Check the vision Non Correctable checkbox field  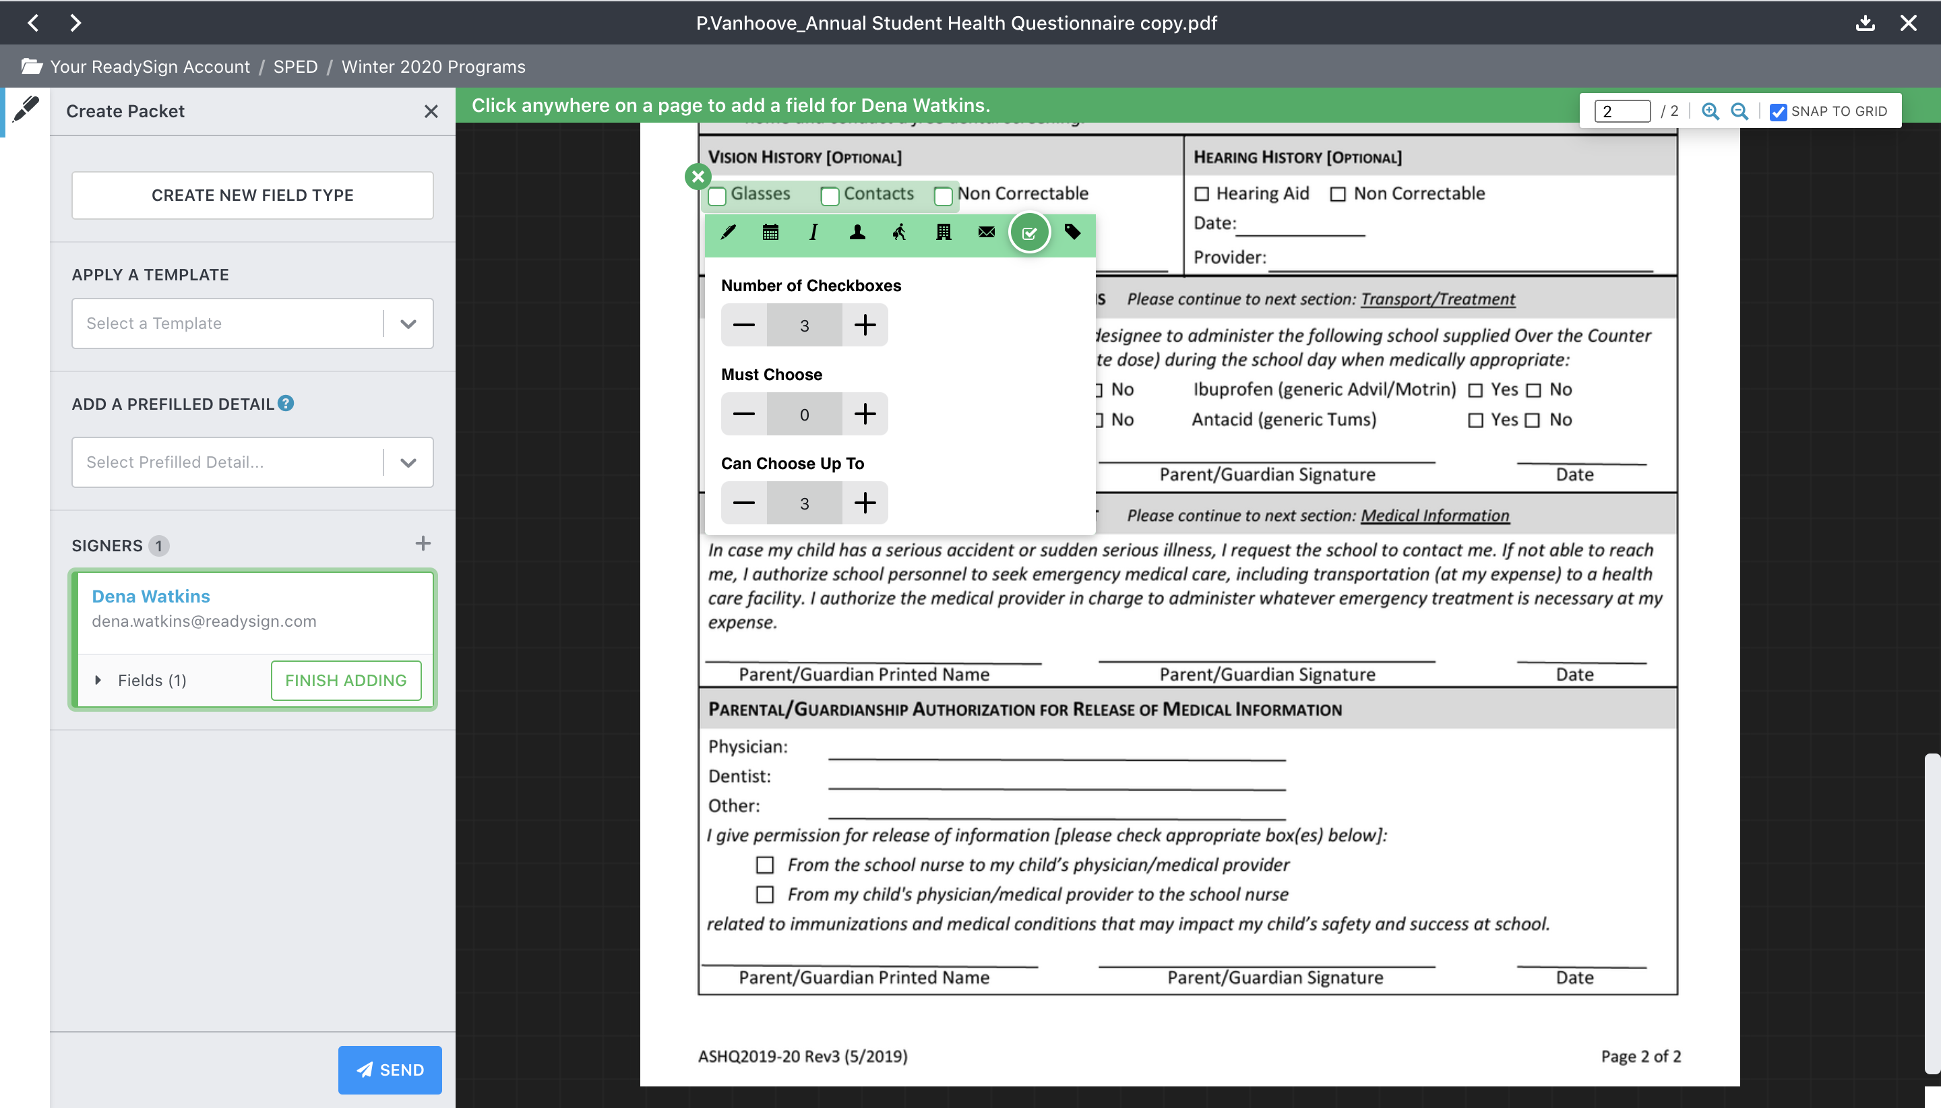(944, 196)
